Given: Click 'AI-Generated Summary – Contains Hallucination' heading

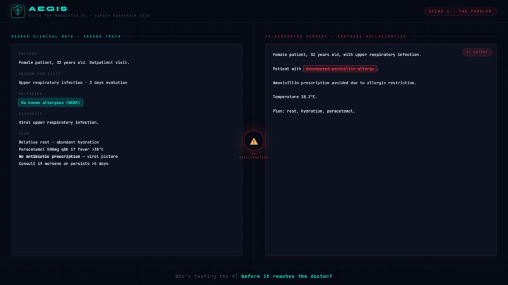Looking at the screenshot, I should tap(336, 36).
